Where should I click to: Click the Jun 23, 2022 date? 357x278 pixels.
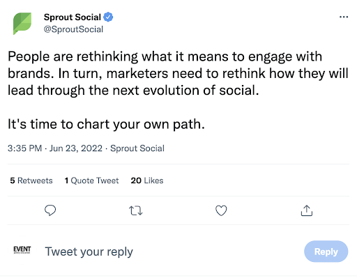click(x=76, y=148)
